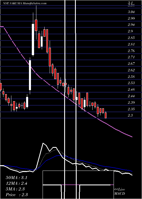Click the 2.3 price axis label
Image resolution: width=142 pixels, height=199 pixels.
(130, 115)
